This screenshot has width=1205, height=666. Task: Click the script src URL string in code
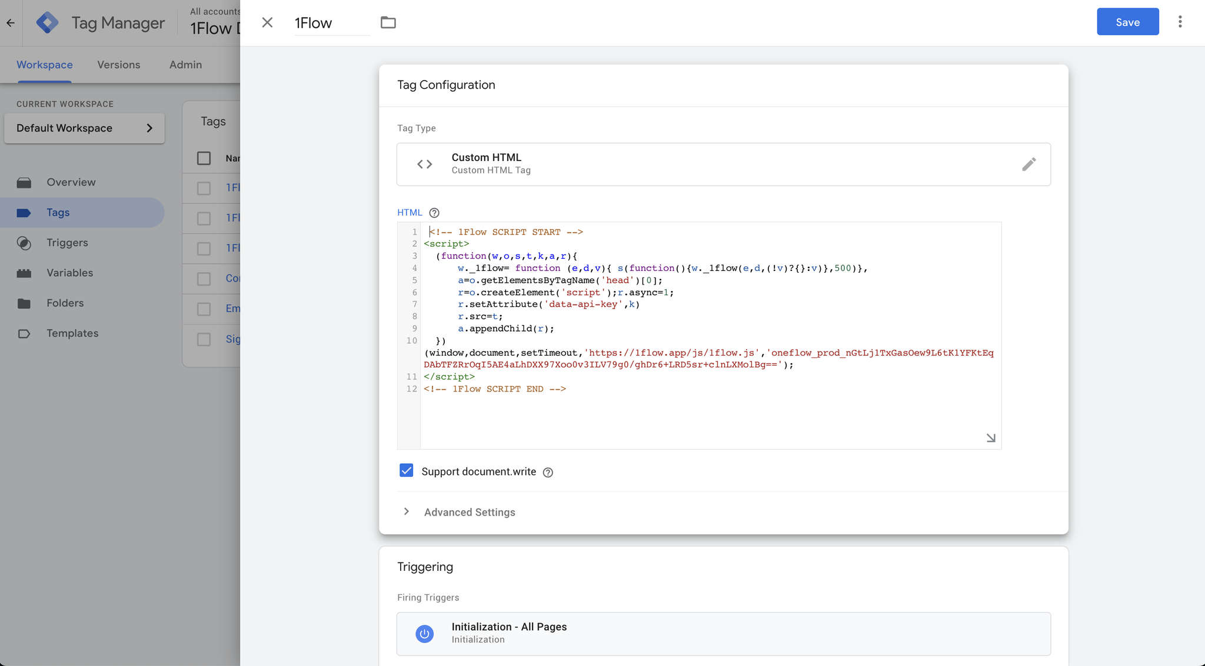point(671,353)
